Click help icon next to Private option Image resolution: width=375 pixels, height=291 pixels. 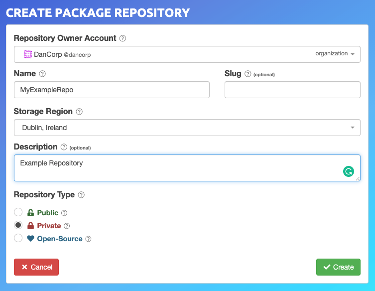click(x=67, y=226)
